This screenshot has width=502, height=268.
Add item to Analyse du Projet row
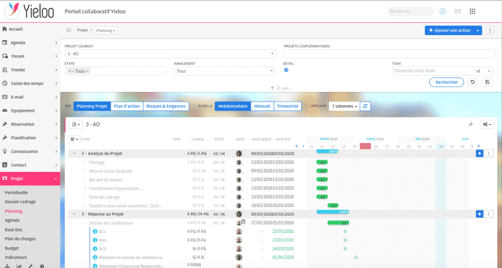pos(479,154)
